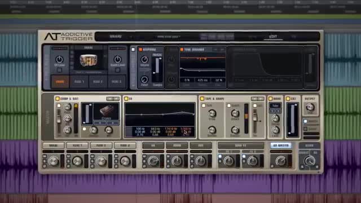Screen dimensions: 361x203
Task: Click the Output knob
Action: [x=310, y=107]
